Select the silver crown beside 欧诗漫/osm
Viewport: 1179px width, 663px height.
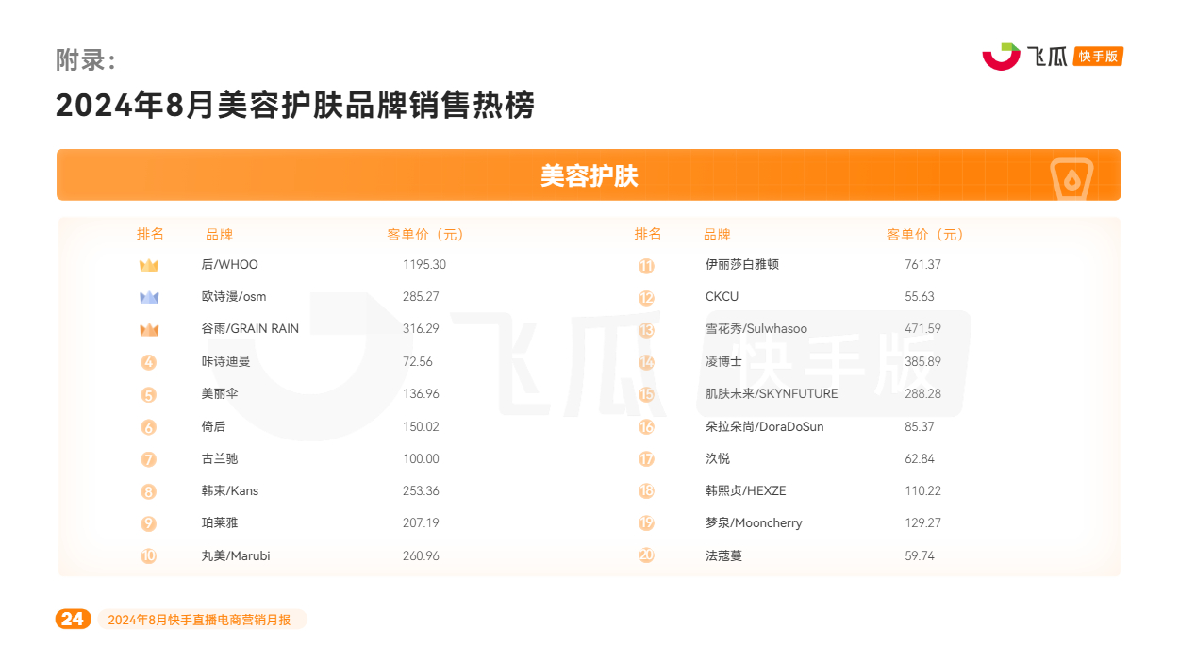149,297
